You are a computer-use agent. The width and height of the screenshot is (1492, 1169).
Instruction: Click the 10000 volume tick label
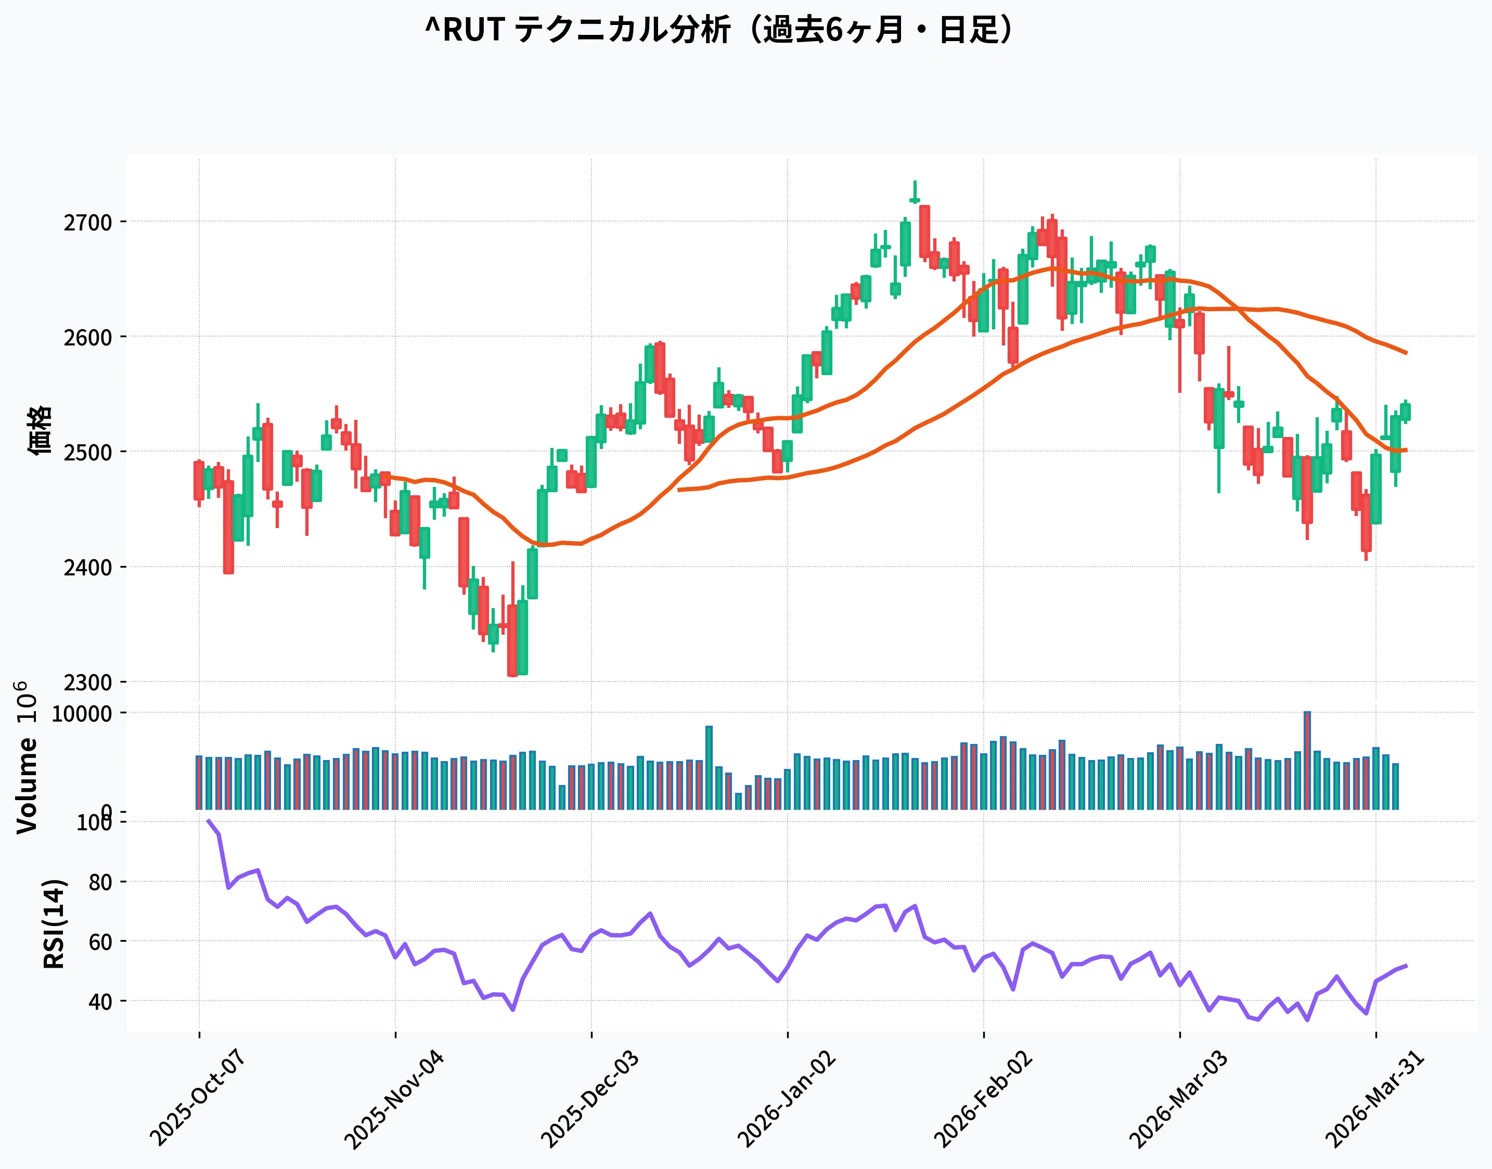[x=82, y=713]
